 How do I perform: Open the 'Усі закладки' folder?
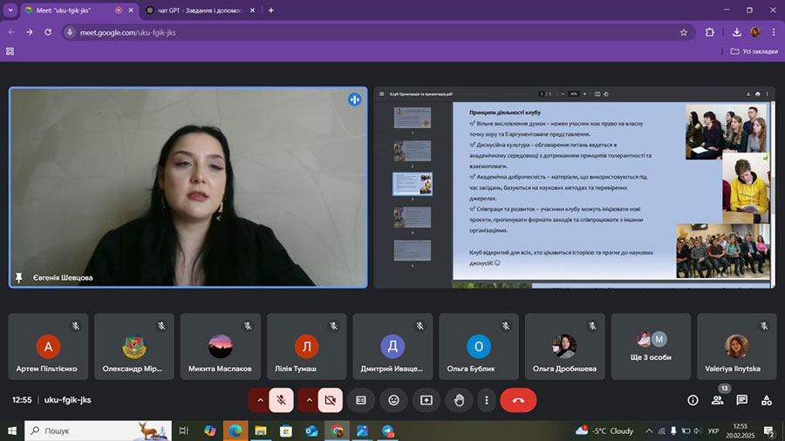(754, 51)
